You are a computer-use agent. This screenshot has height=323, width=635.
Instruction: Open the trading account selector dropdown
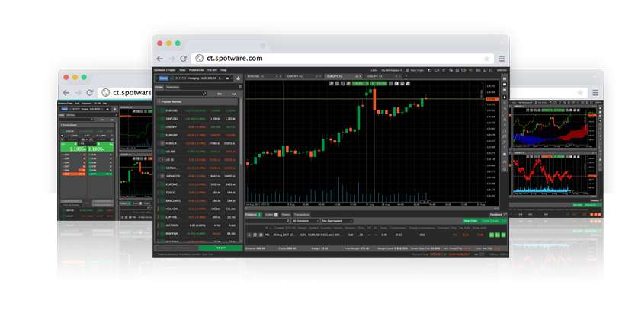click(194, 78)
